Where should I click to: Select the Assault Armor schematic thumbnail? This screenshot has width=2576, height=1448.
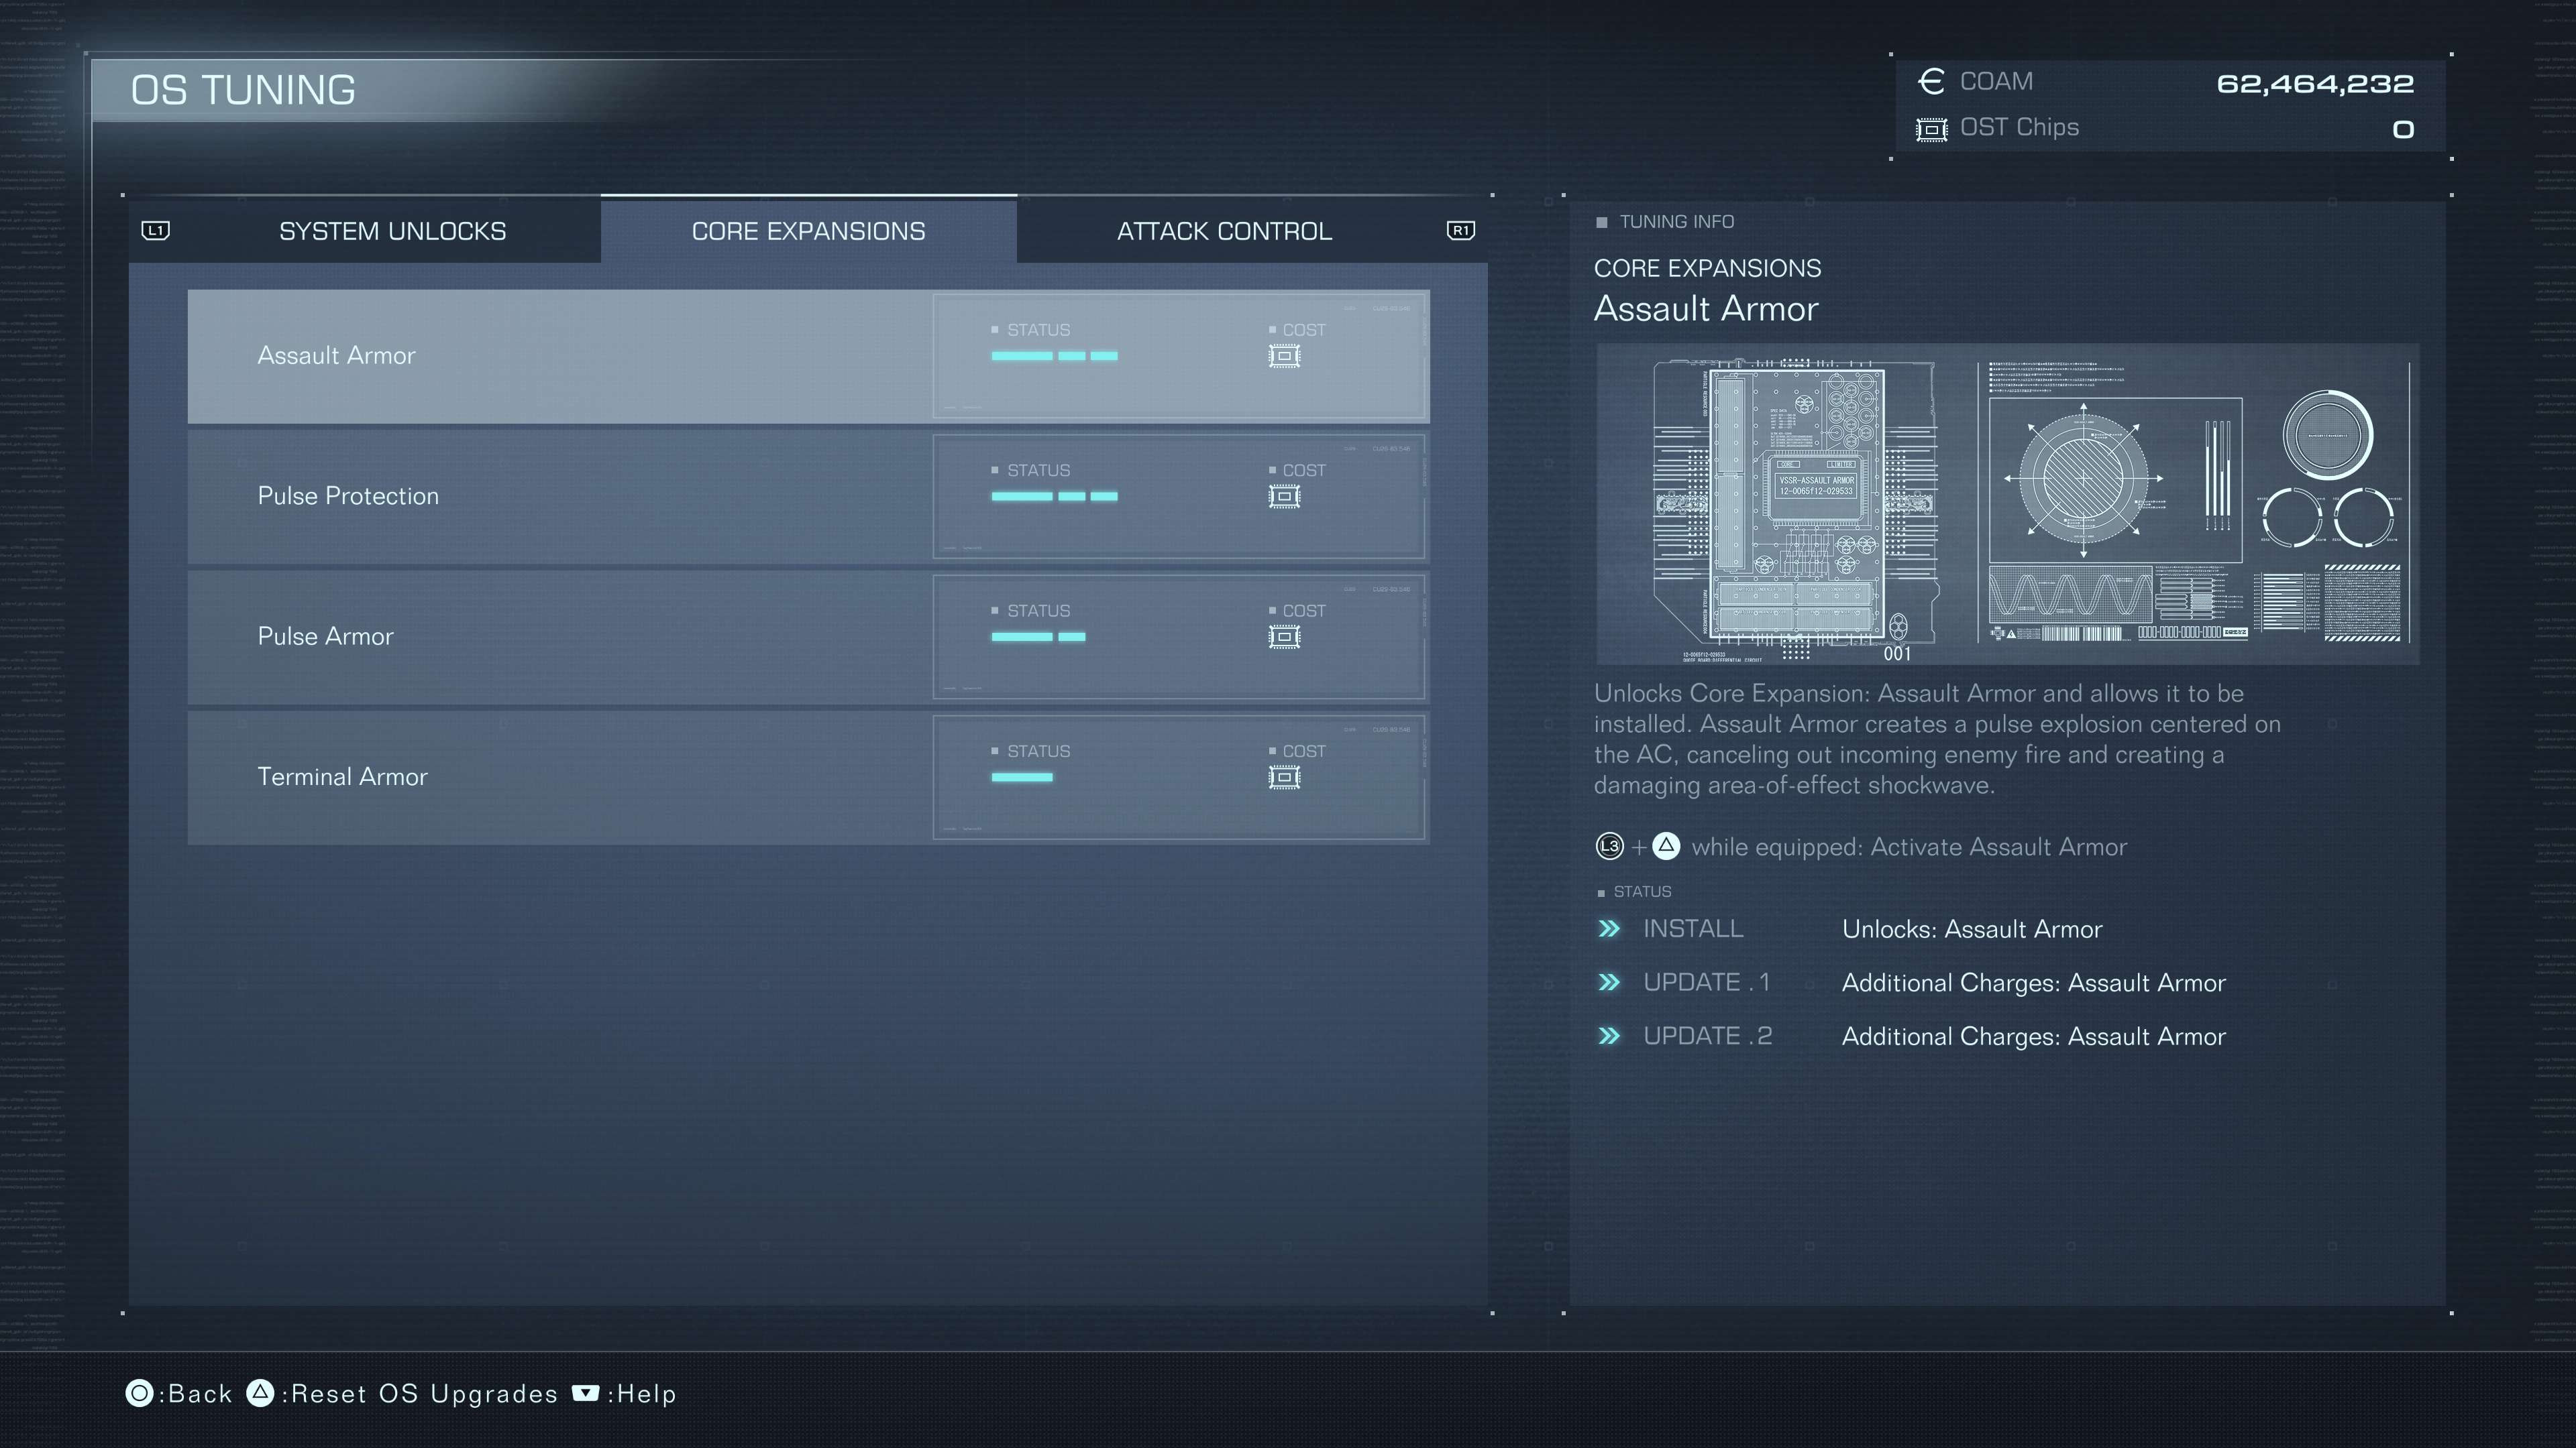tap(2004, 504)
